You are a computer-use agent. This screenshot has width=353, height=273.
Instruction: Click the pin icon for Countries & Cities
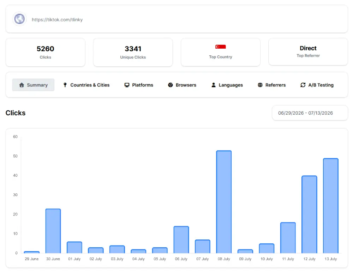point(65,85)
